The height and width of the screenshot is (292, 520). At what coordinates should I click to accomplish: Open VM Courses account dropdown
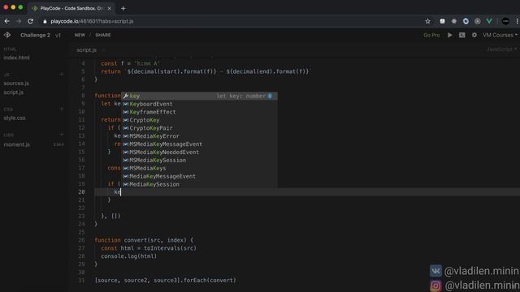[x=500, y=35]
